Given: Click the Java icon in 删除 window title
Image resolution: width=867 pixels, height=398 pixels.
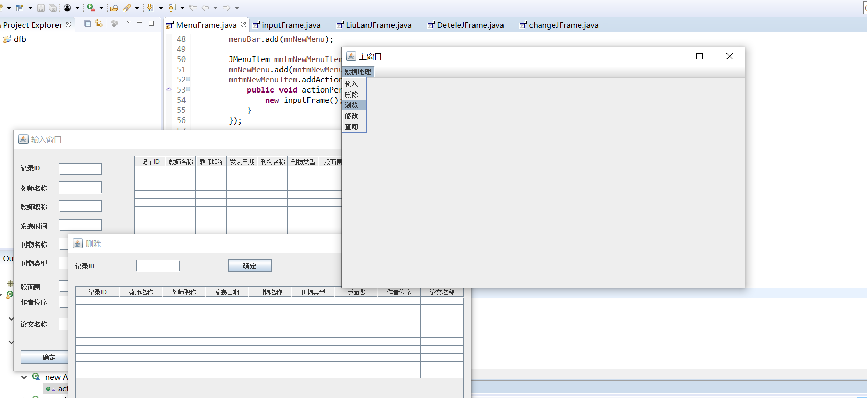Looking at the screenshot, I should pyautogui.click(x=78, y=243).
